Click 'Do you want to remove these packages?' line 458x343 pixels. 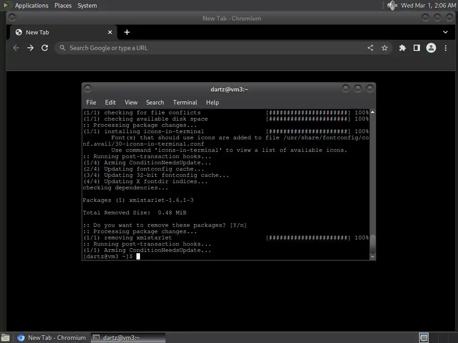click(165, 225)
